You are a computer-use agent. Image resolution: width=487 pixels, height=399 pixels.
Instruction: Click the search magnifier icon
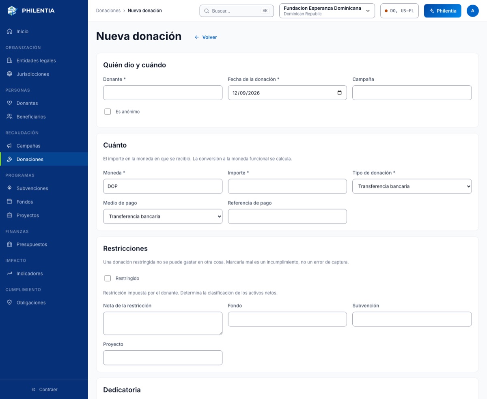click(x=207, y=11)
